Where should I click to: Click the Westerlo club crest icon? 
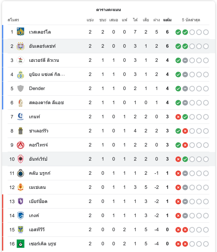tap(20, 32)
